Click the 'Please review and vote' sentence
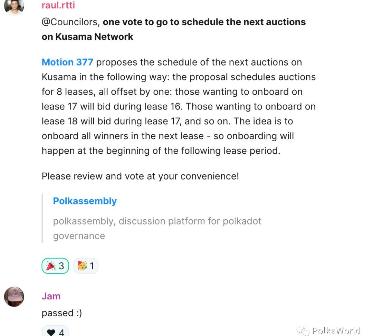 [140, 176]
